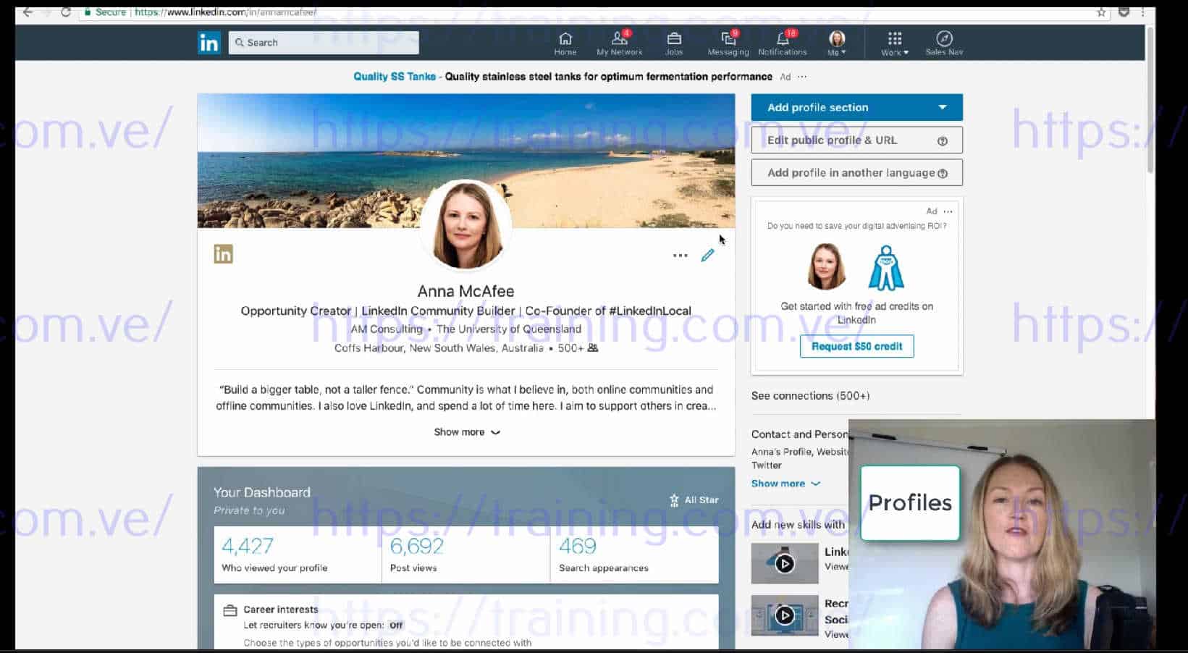Screen dimensions: 1188x653
Task: Open the Home nav icon
Action: (565, 43)
